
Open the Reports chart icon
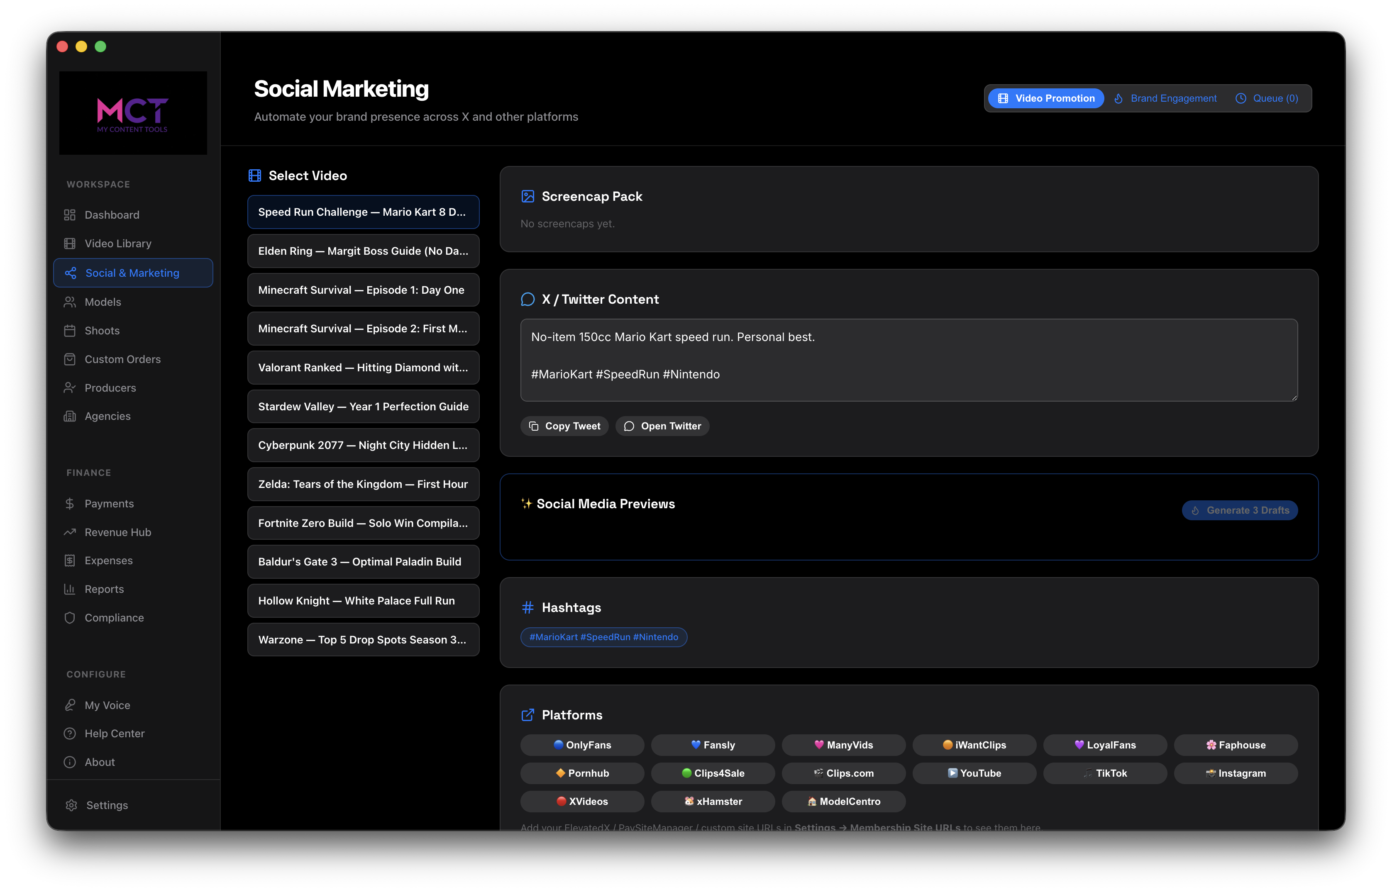70,589
